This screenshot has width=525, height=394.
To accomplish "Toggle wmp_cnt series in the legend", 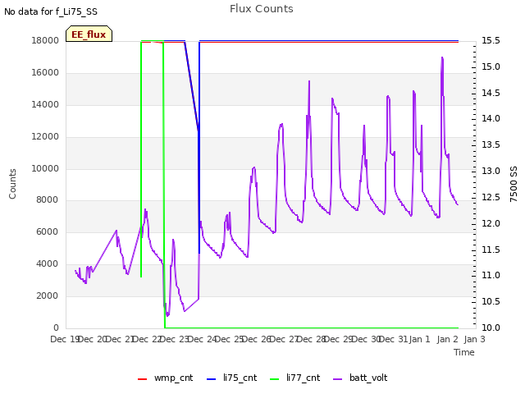I will click(166, 378).
